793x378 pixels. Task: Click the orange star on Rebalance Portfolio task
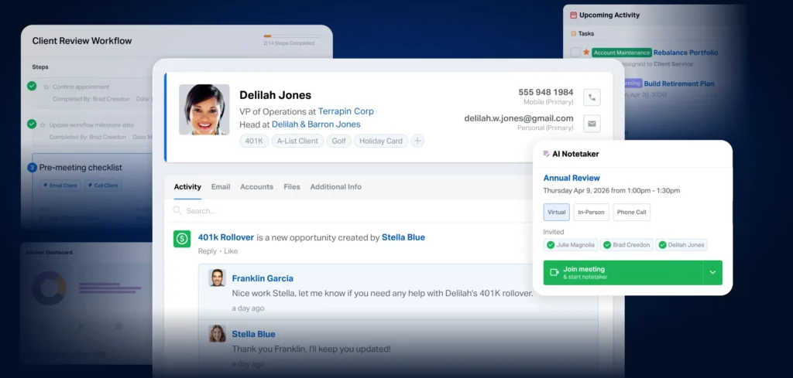pyautogui.click(x=586, y=52)
